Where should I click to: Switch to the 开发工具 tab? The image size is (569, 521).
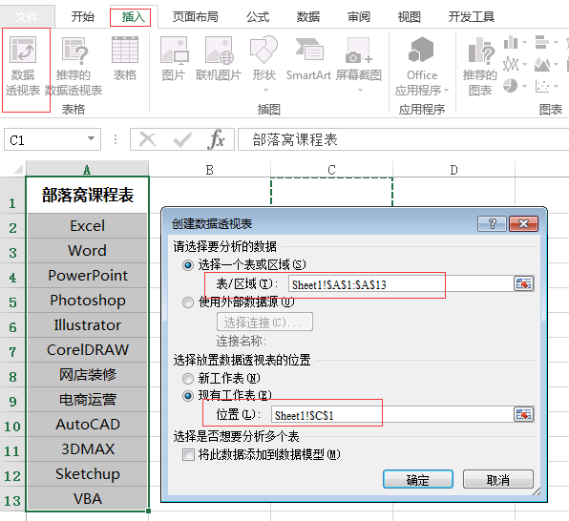pos(472,16)
